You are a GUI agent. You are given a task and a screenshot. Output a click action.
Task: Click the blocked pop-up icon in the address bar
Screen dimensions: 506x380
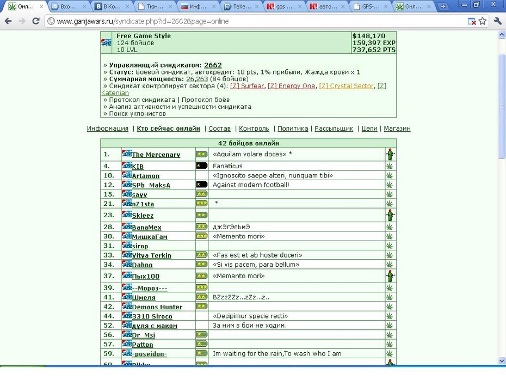(472, 21)
